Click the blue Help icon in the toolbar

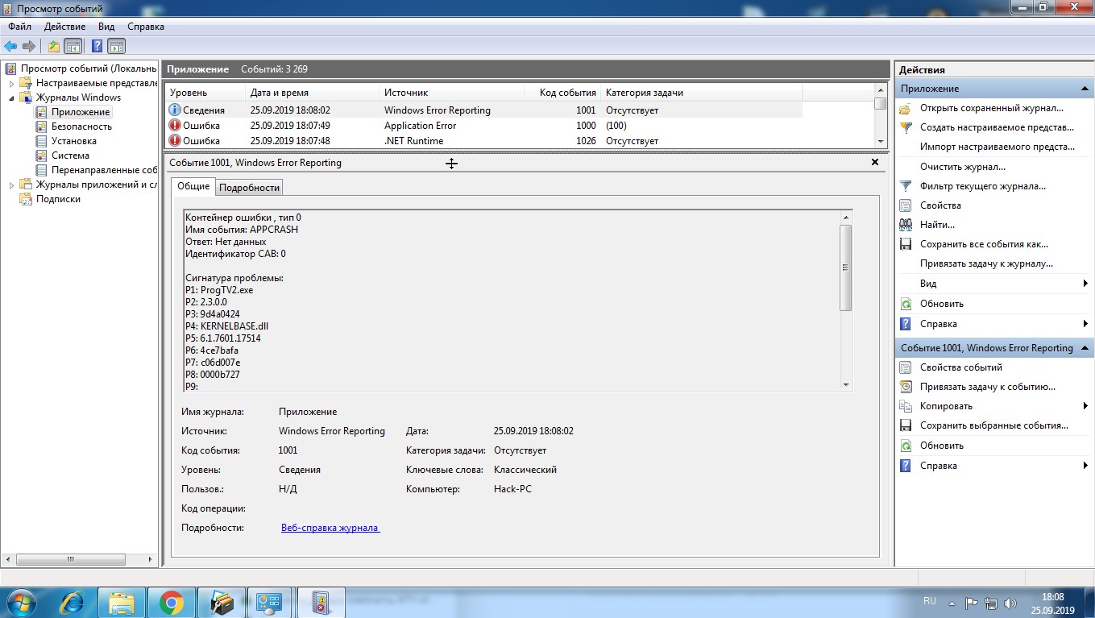[97, 46]
